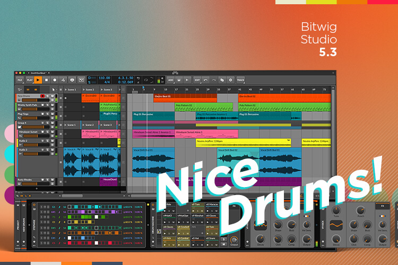
Task: Select the pointer tool above track list
Action: (54, 90)
